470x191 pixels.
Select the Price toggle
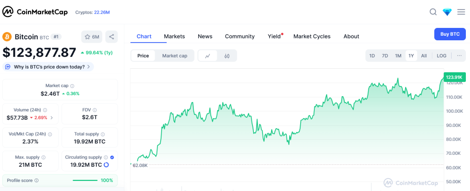click(143, 56)
